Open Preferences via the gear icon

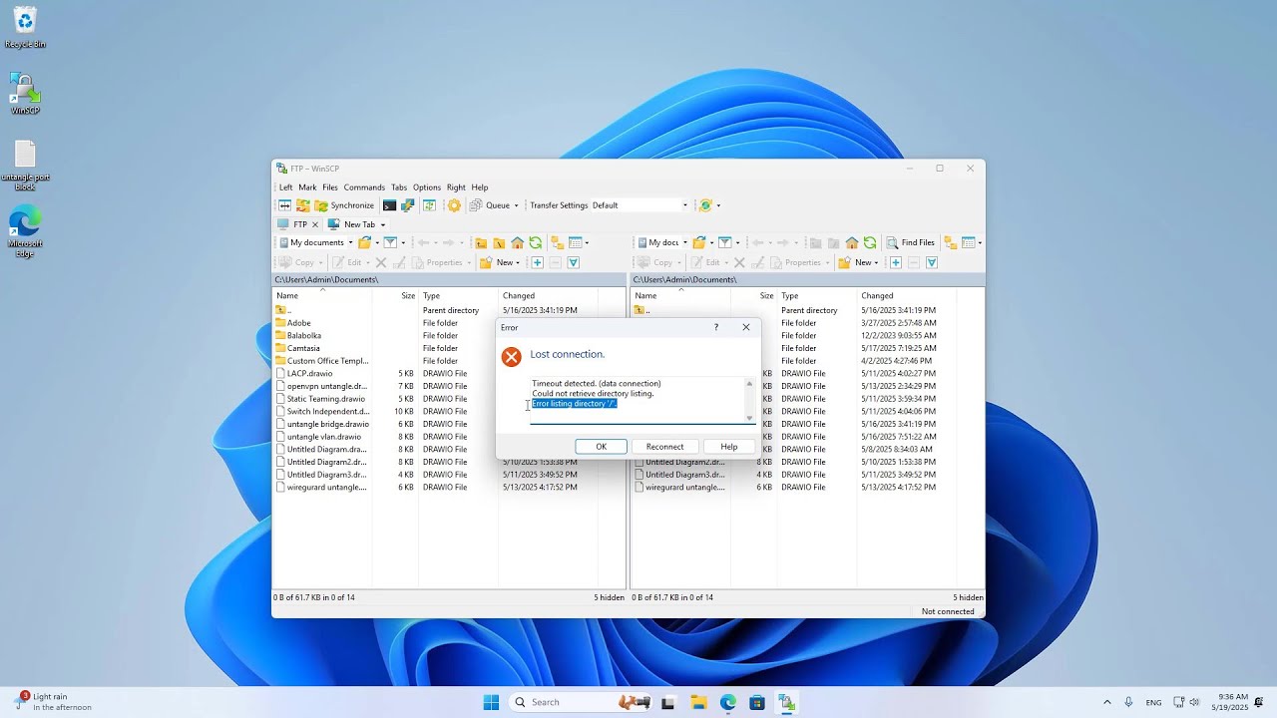[x=454, y=205]
